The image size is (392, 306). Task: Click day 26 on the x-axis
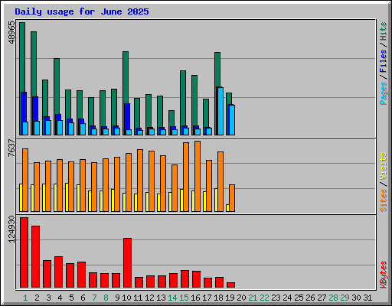pos(310,298)
